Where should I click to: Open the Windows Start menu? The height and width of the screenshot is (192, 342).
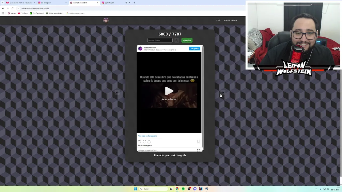click(x=135, y=189)
